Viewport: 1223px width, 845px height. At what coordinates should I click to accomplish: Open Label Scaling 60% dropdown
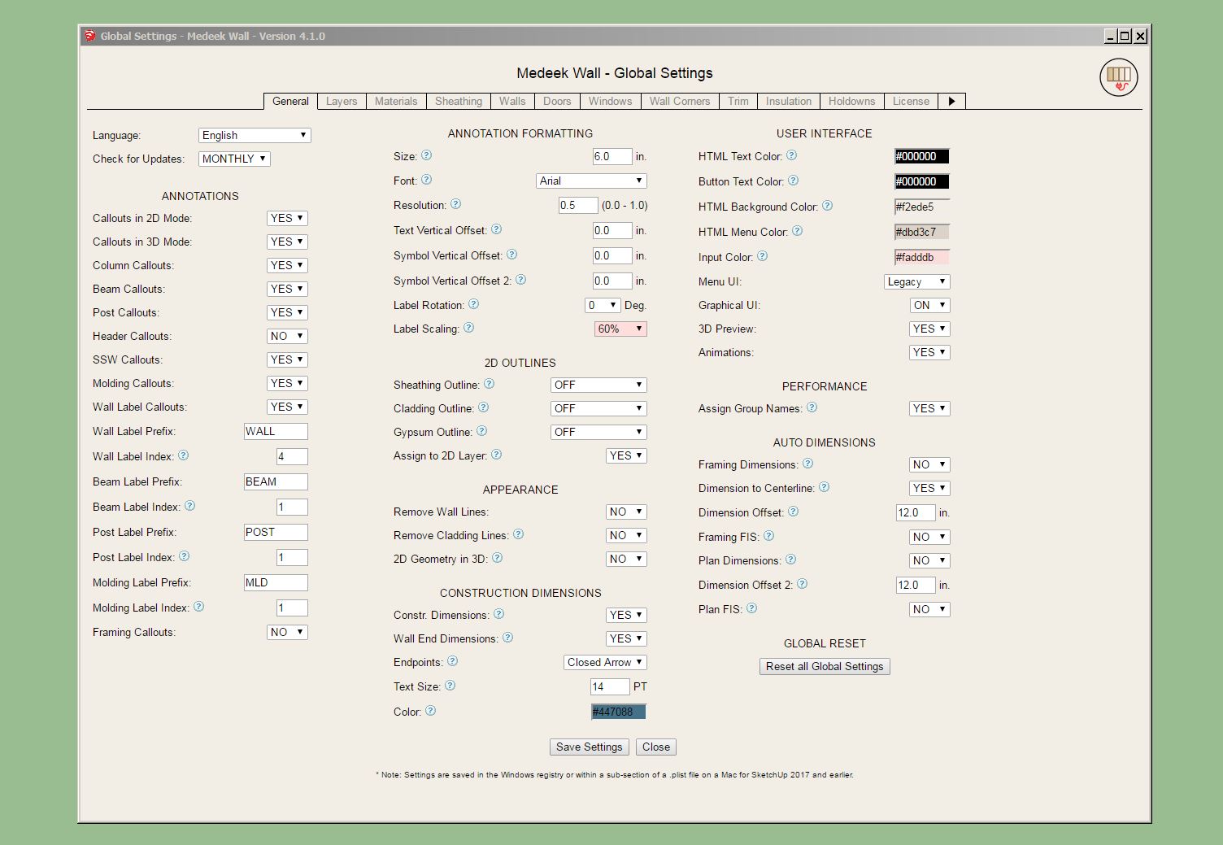(620, 329)
